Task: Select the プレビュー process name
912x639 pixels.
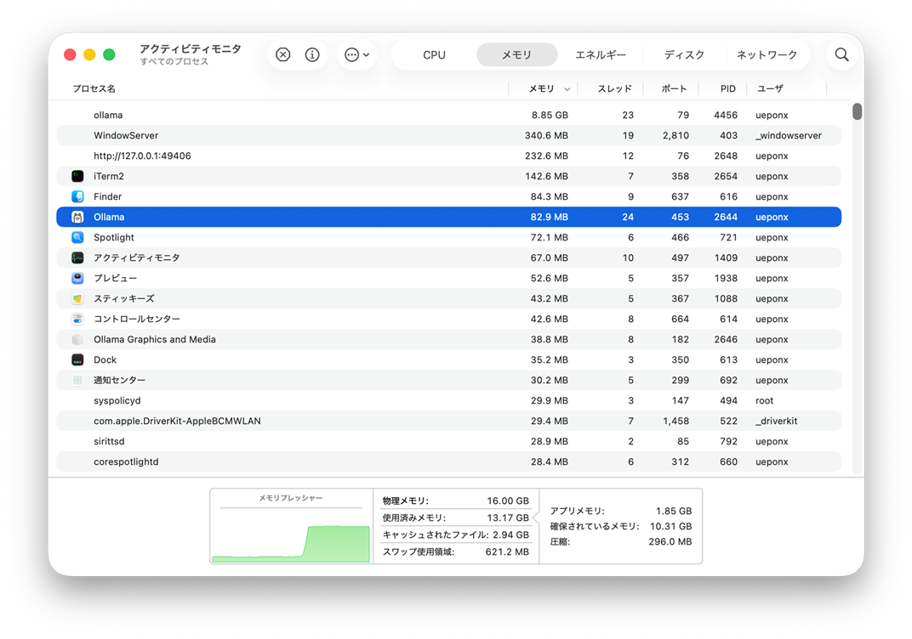Action: coord(115,278)
